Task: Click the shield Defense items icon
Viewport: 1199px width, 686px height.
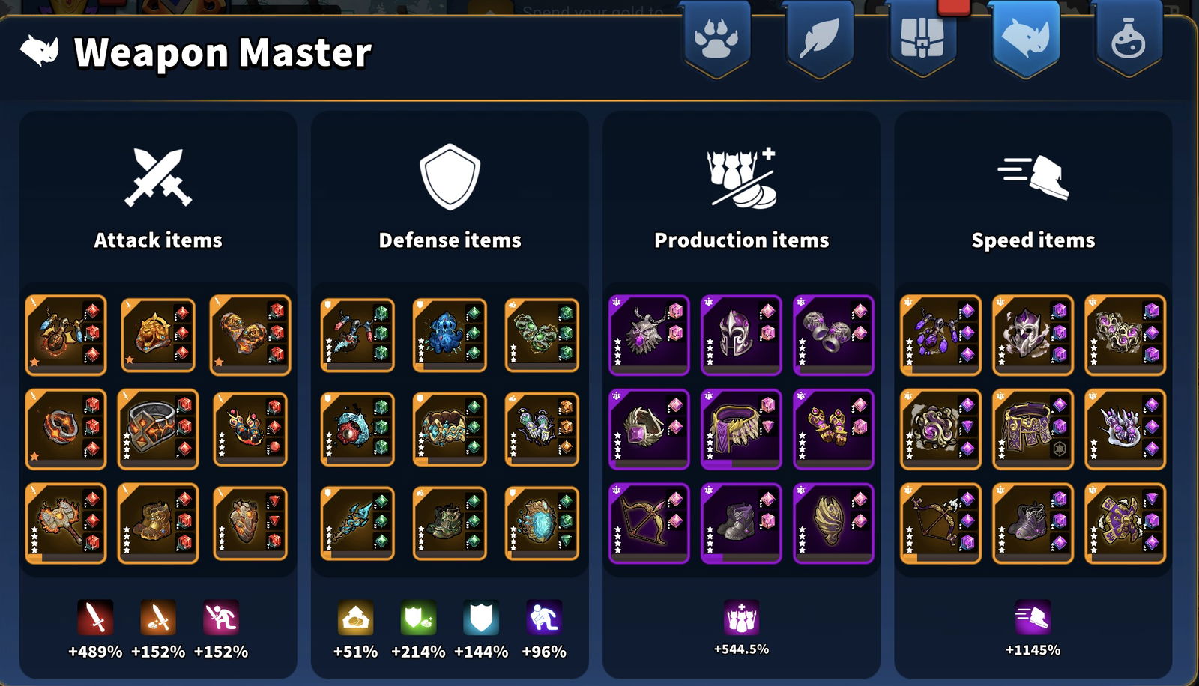Action: [x=450, y=177]
